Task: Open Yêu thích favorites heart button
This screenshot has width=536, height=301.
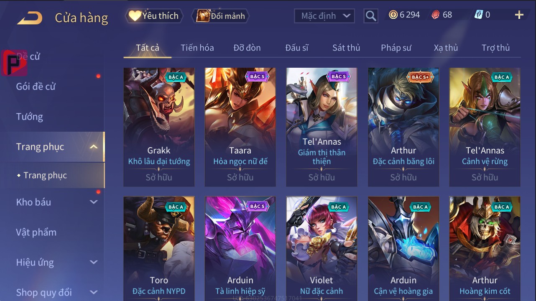Action: click(x=154, y=16)
